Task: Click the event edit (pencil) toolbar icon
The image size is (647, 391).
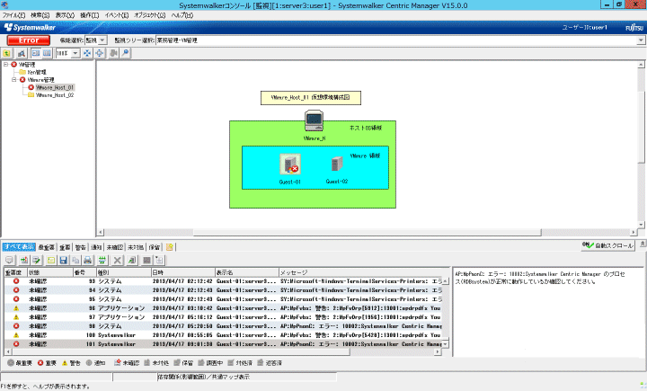Action: (x=36, y=260)
